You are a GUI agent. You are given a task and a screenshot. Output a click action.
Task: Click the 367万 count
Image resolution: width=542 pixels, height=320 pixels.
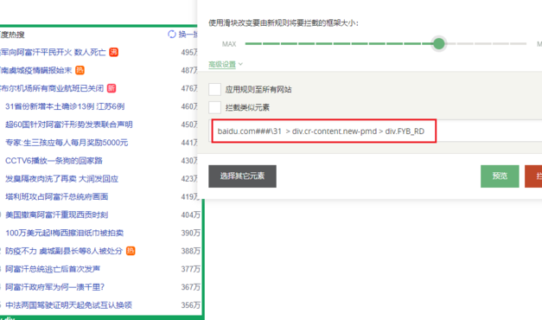tap(190, 287)
